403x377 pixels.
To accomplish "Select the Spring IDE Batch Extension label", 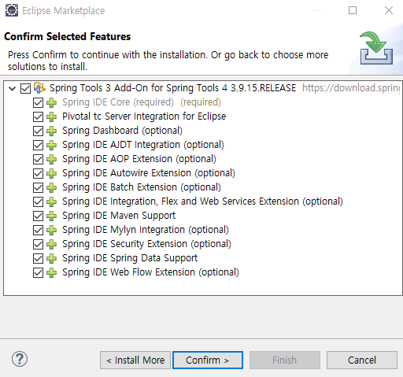I will coord(142,187).
